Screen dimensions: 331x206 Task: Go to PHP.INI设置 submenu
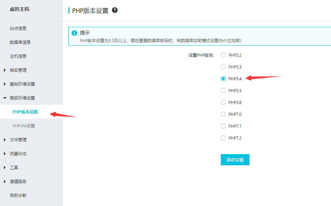[x=24, y=126]
